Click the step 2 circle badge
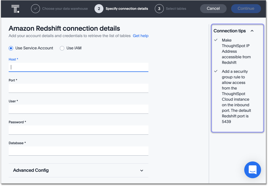268x186 pixels. pos(99,9)
